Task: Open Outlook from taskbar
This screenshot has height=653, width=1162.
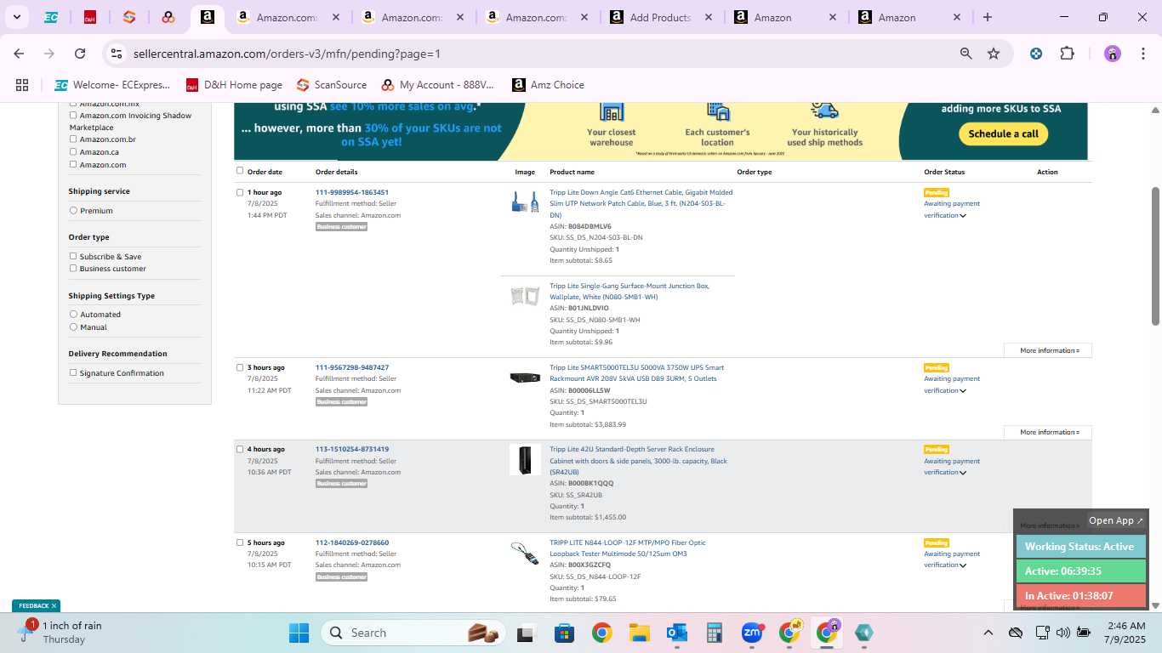Action: pyautogui.click(x=677, y=633)
